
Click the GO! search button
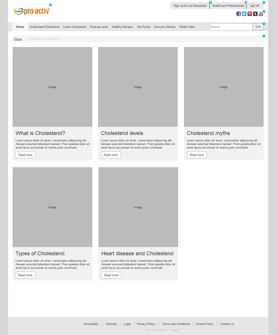click(x=258, y=27)
